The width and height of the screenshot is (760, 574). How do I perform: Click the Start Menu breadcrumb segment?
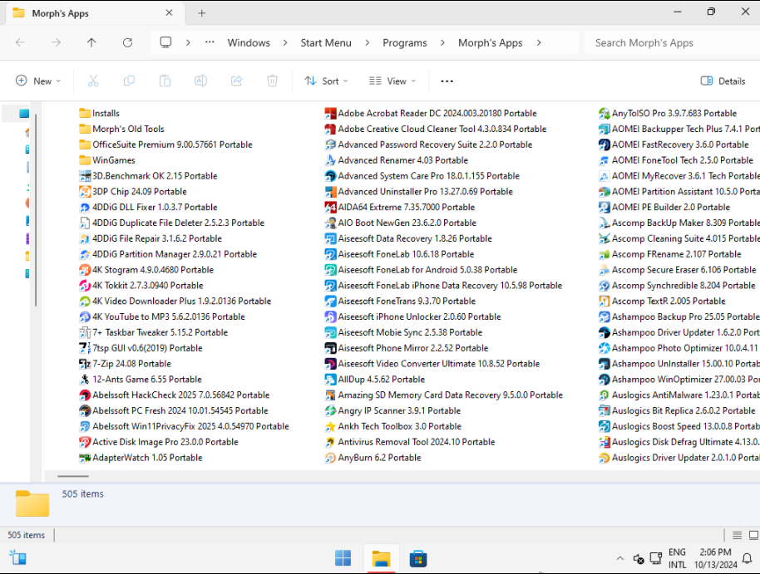coord(326,42)
